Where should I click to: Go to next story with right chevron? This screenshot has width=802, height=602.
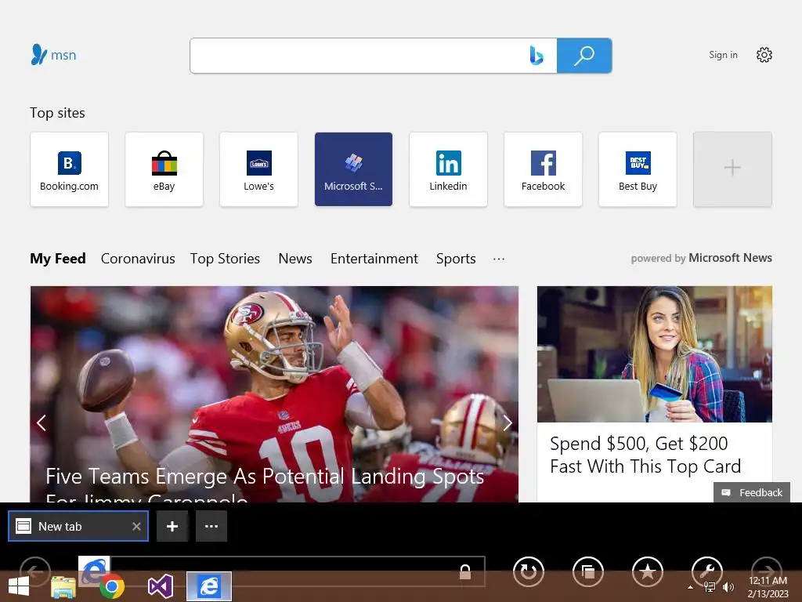[507, 422]
